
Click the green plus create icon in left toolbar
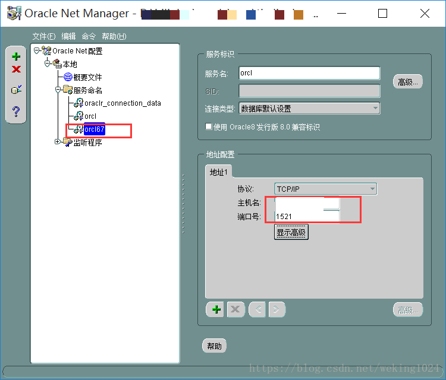(16, 56)
